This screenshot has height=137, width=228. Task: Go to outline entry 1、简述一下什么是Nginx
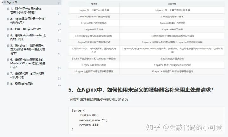pos(26,10)
